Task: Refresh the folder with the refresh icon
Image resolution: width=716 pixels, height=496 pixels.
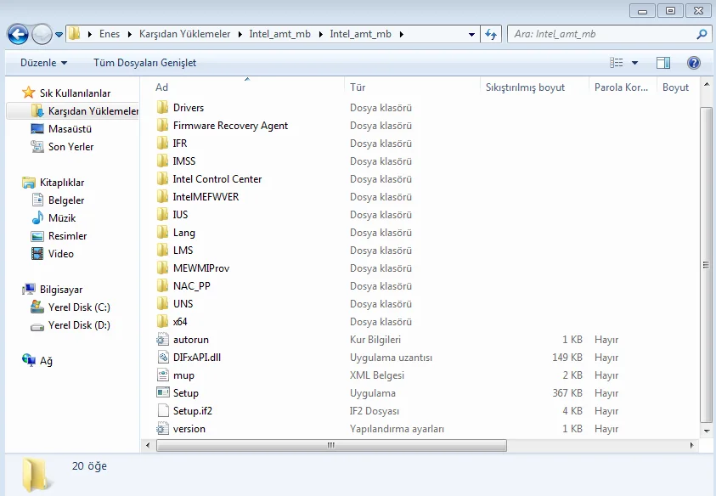Action: (491, 34)
